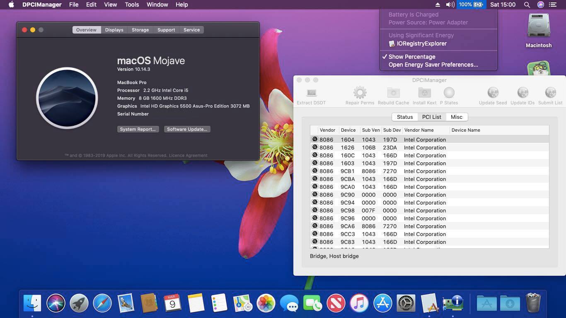Close the battery status menu via its icon

click(471, 5)
